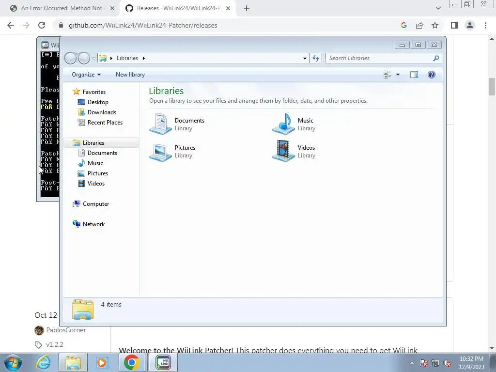Show the preview pane in Explorer
This screenshot has width=496, height=372.
414,75
